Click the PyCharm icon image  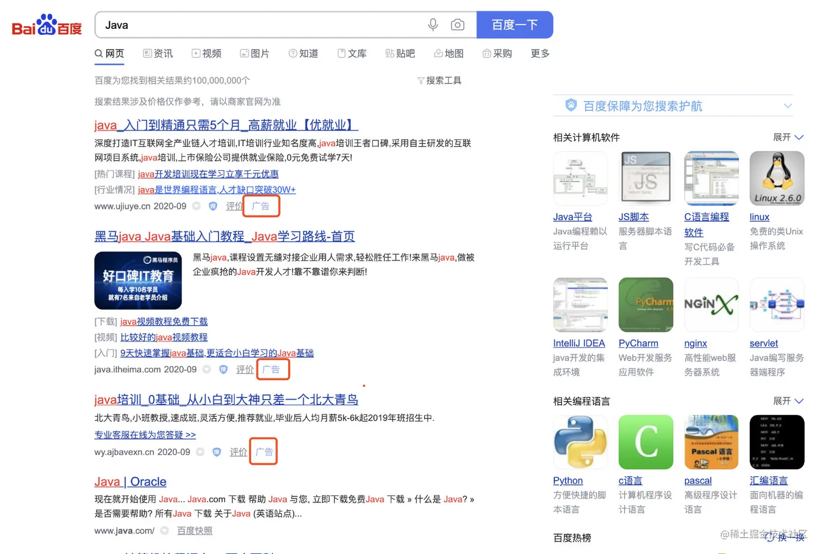point(646,305)
